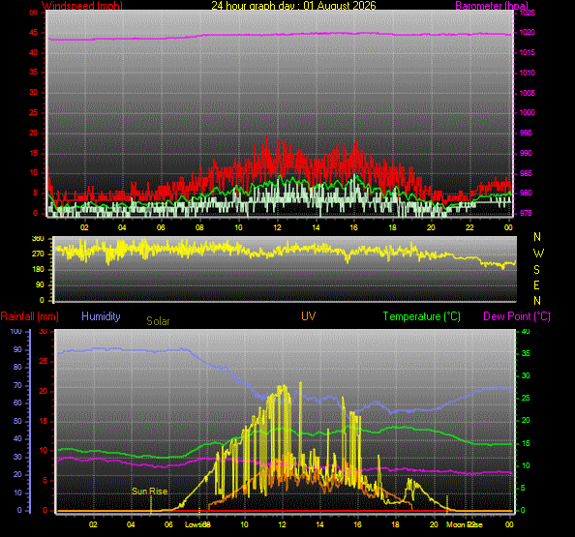Click barometer axis value "975"

[x=526, y=213]
